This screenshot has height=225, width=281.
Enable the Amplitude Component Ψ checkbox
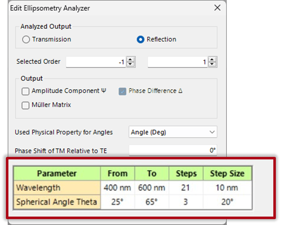coord(25,91)
